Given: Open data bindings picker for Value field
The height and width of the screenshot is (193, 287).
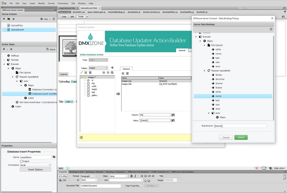Looking at the screenshot, I should click(173, 120).
